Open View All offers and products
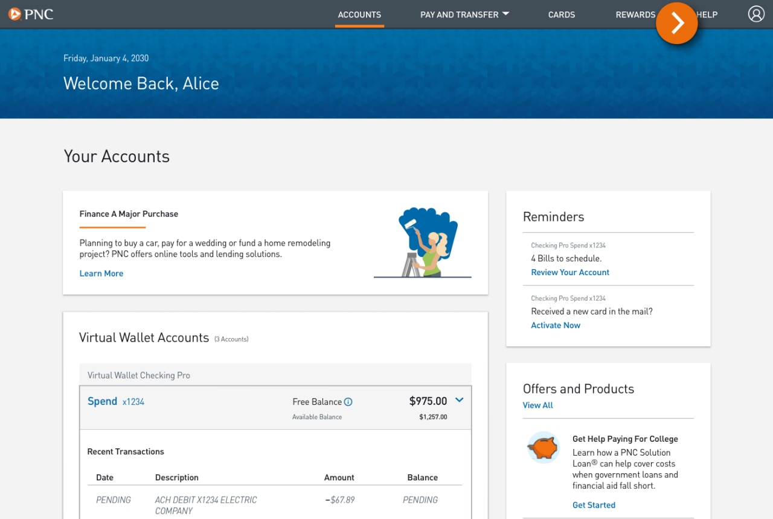The image size is (773, 519). (x=537, y=405)
